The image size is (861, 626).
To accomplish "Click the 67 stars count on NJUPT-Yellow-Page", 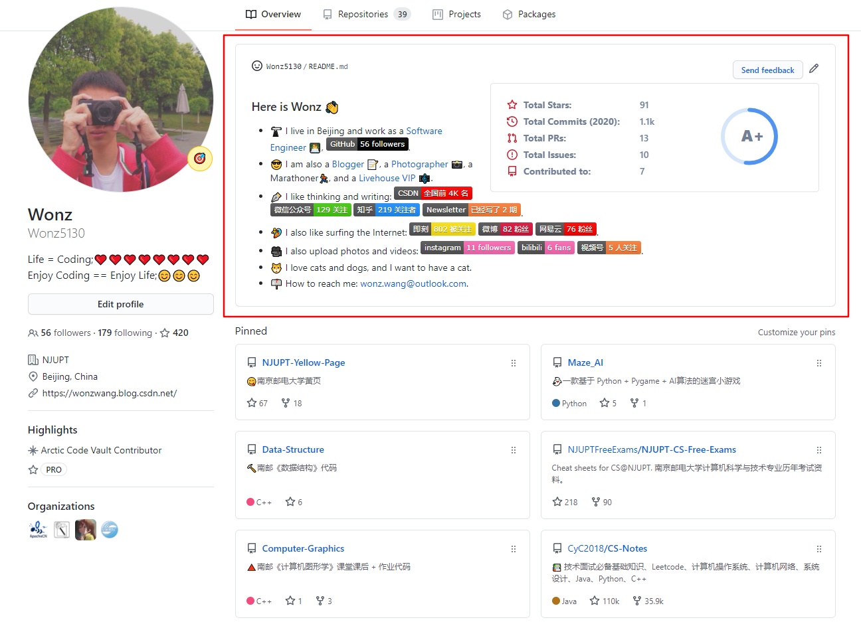I will click(257, 403).
